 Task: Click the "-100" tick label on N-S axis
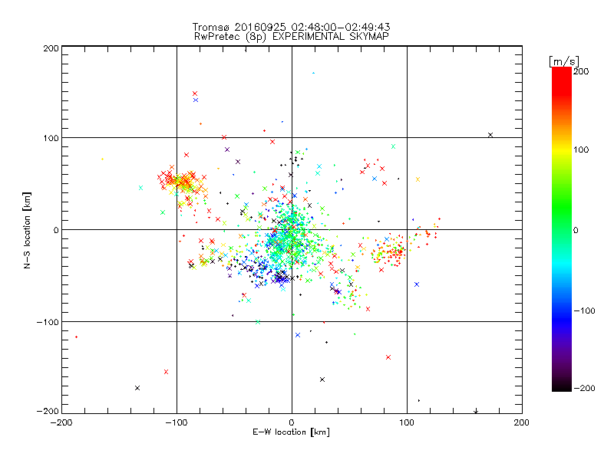tap(48, 322)
